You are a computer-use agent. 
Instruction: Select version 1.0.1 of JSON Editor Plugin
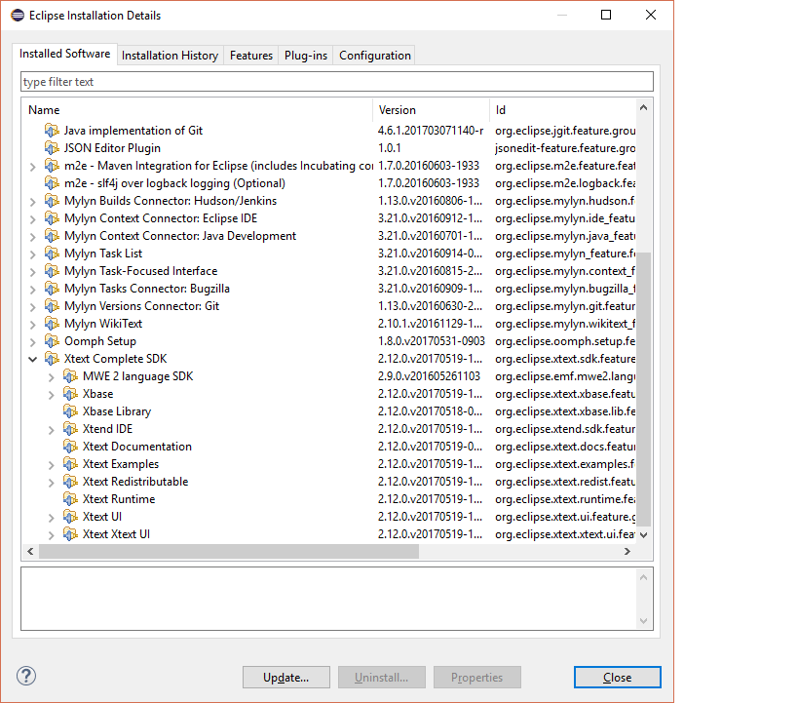pyautogui.click(x=390, y=148)
